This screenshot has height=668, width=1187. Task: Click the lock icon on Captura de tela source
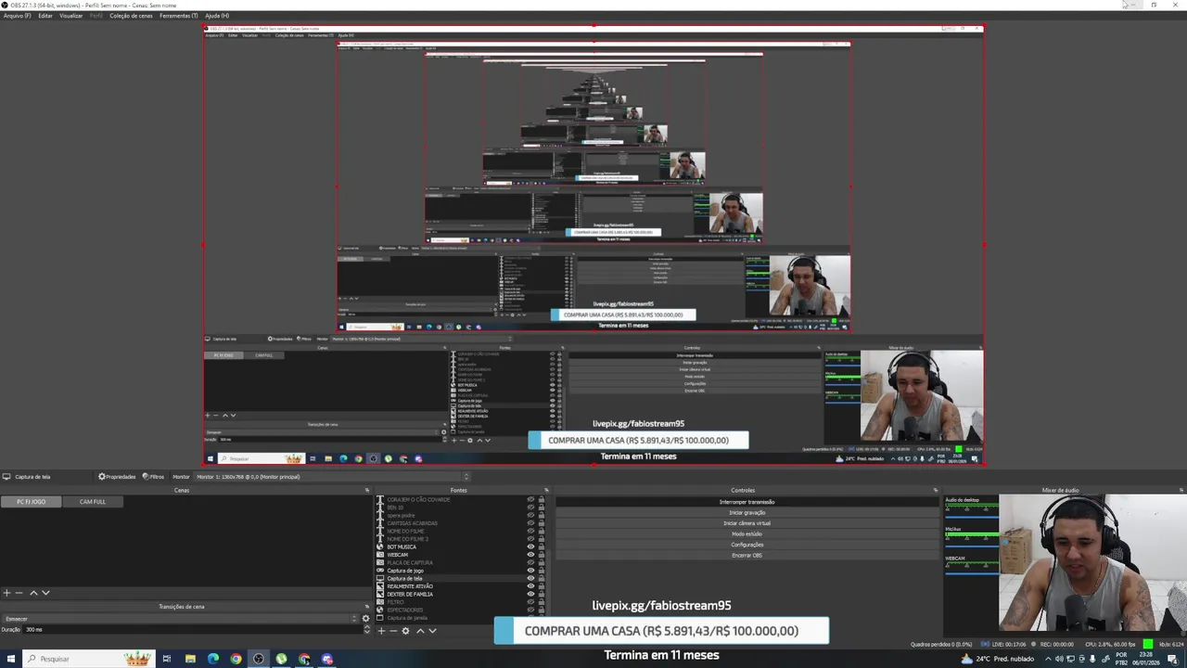click(x=542, y=578)
